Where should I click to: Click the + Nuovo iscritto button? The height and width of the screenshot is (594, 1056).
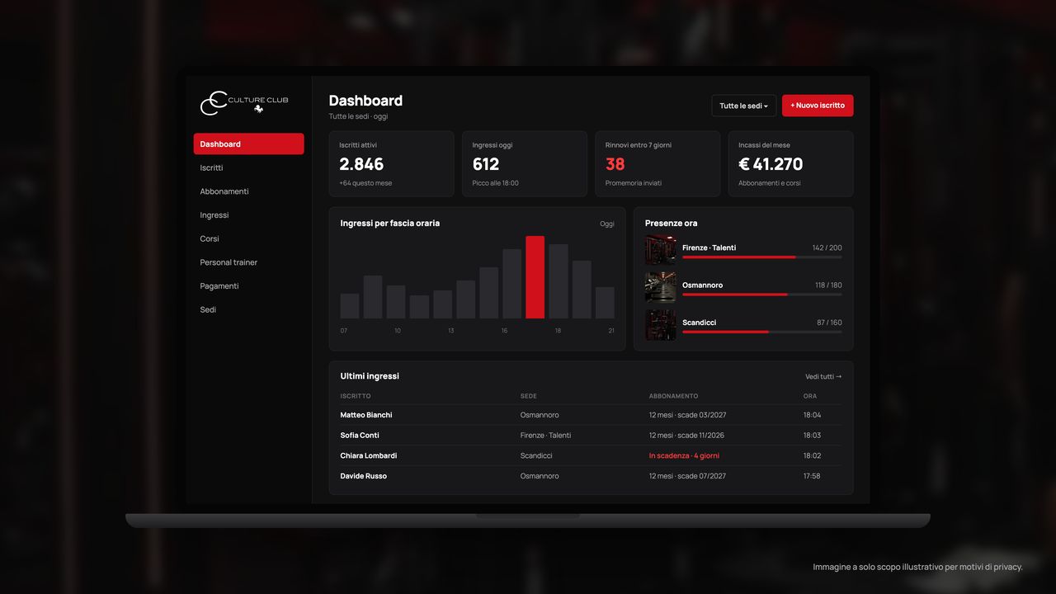click(x=818, y=106)
